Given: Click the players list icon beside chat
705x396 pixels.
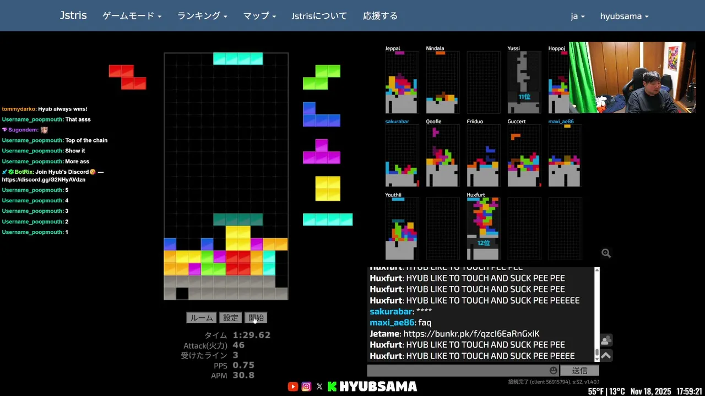Looking at the screenshot, I should (606, 341).
